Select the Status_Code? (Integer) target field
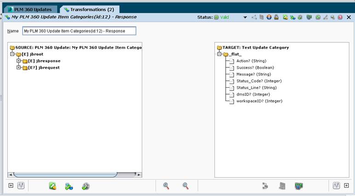355x196 pixels. [256, 81]
